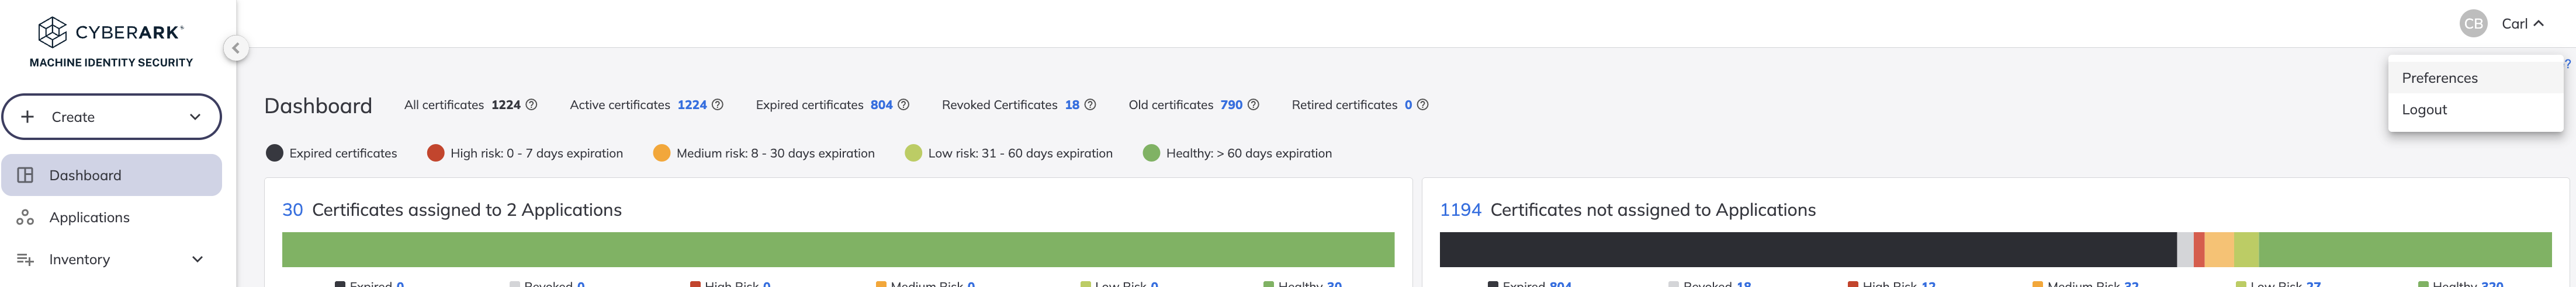
Task: Open help icon beside Active certificates
Action: coord(717,104)
